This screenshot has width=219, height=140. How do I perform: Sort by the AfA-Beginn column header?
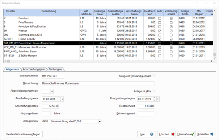(199, 13)
